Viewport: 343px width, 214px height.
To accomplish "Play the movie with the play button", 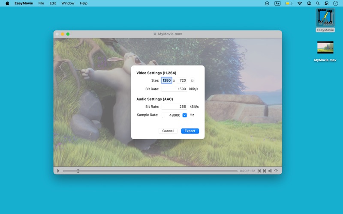I will (58, 171).
